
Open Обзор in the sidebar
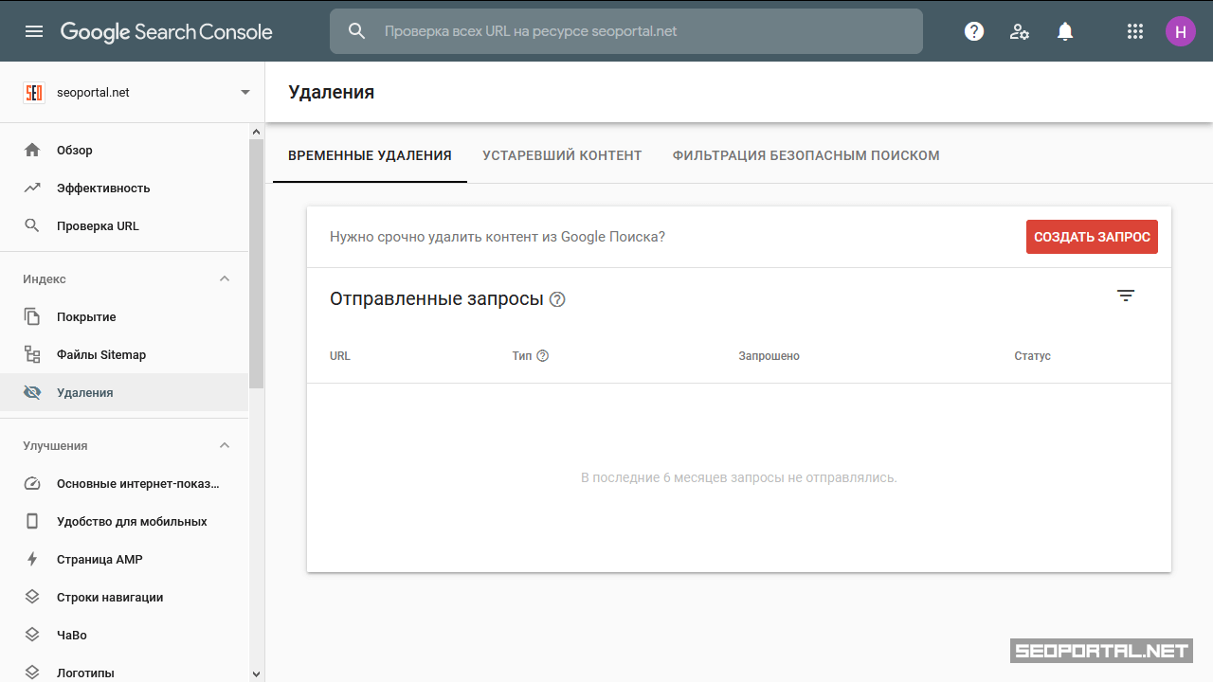pos(75,151)
